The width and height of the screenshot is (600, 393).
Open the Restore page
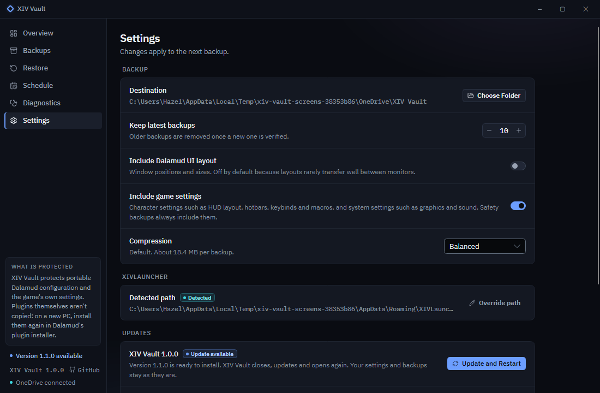click(x=53, y=68)
